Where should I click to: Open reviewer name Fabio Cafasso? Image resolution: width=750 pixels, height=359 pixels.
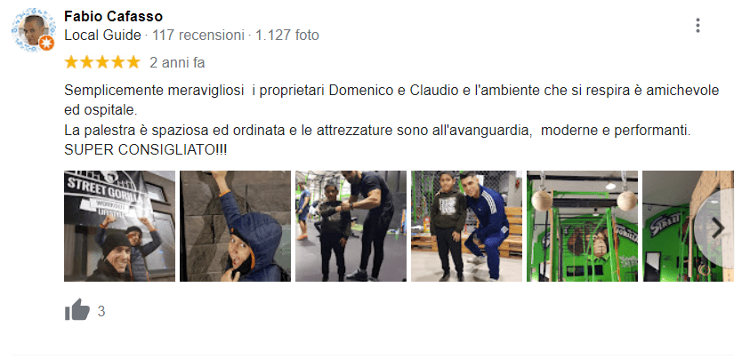pyautogui.click(x=113, y=16)
